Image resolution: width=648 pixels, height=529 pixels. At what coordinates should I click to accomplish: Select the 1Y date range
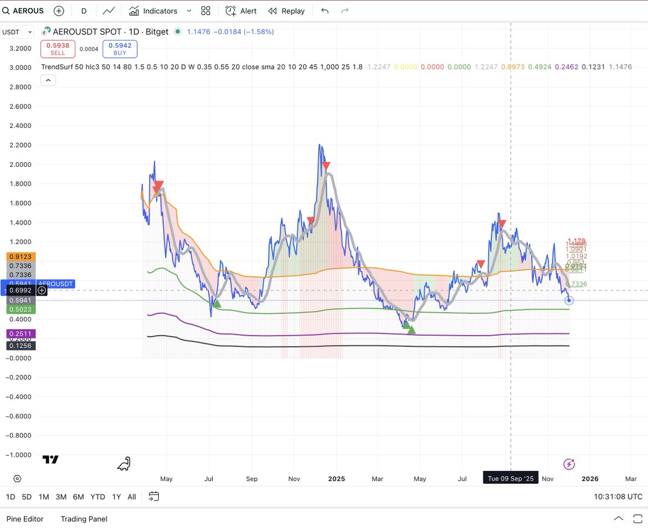[x=116, y=497]
